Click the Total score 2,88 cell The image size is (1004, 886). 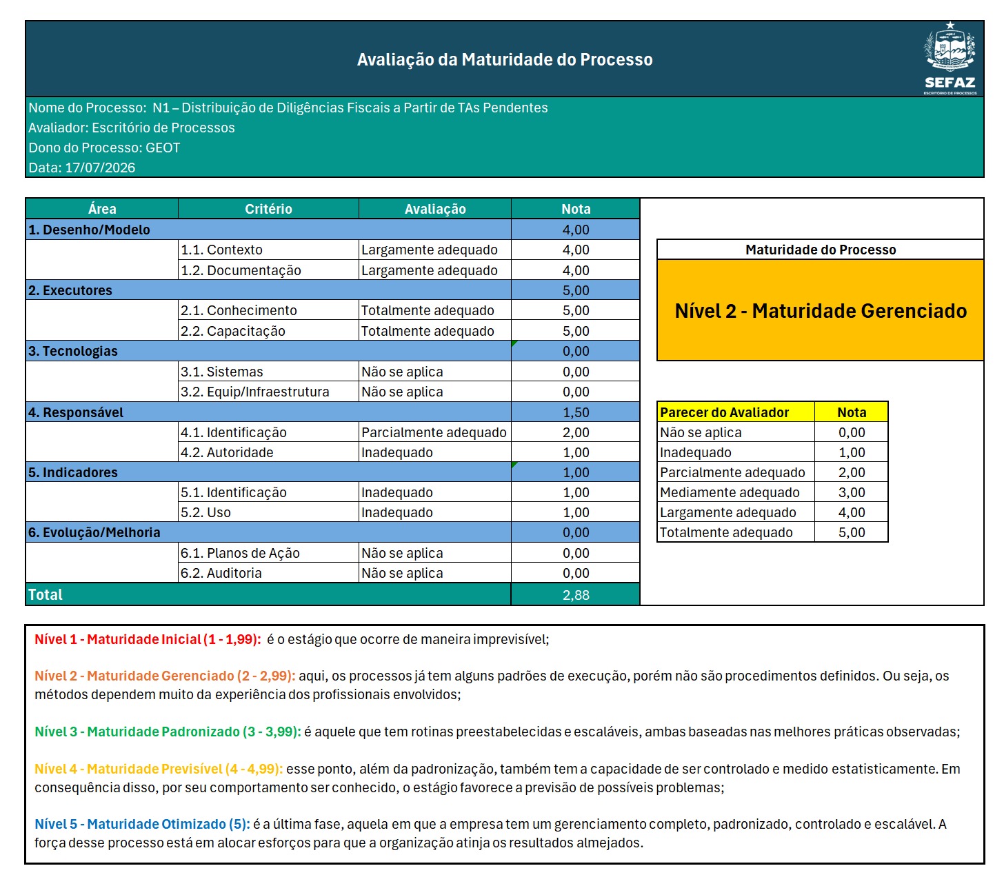click(x=576, y=595)
